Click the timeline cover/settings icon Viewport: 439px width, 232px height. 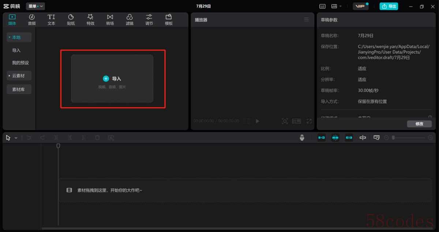pos(376,138)
